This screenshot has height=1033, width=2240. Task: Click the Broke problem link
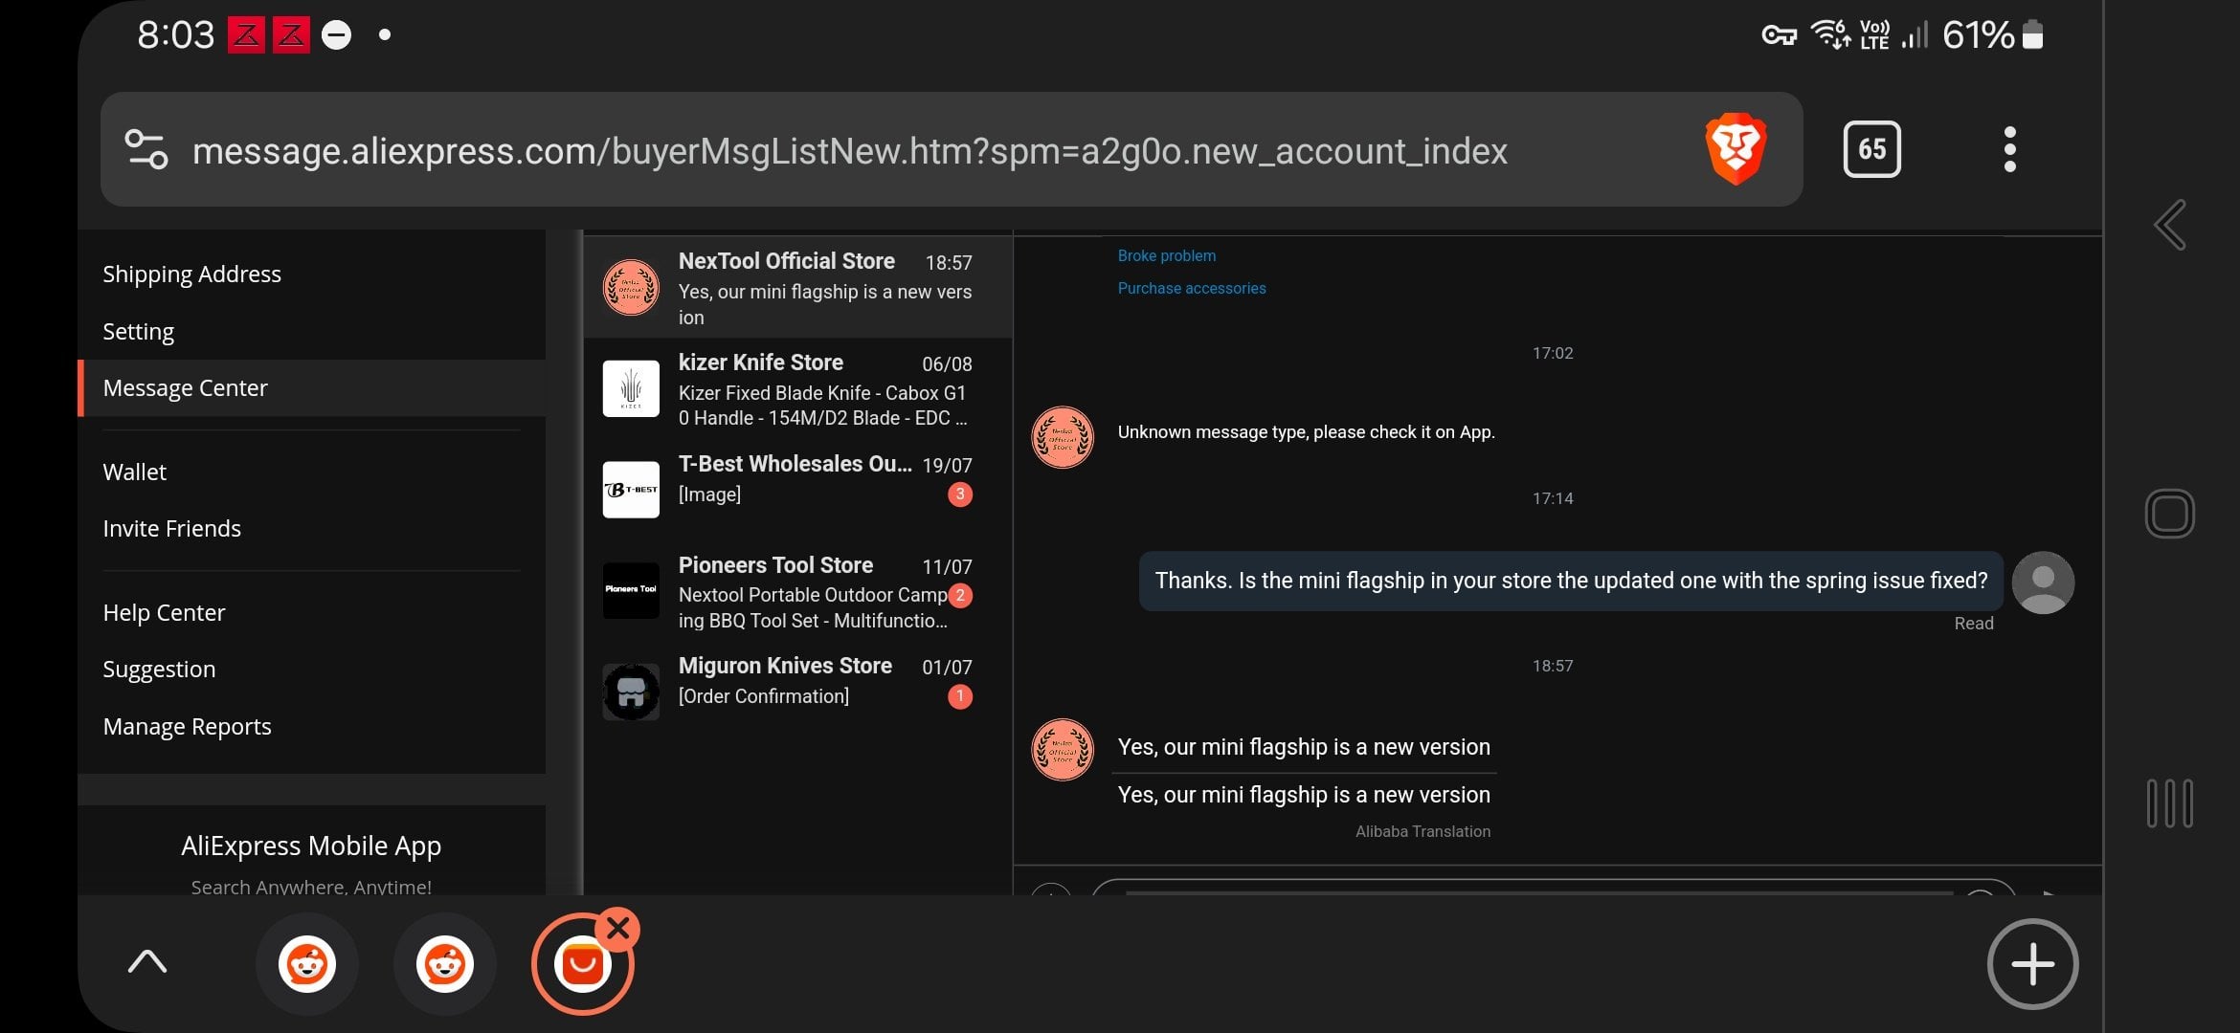[x=1166, y=255]
